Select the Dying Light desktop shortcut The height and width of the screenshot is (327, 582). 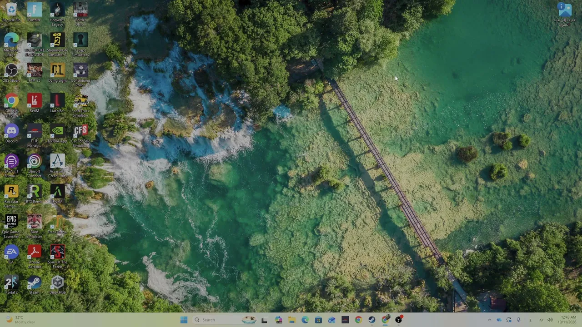coord(57,73)
